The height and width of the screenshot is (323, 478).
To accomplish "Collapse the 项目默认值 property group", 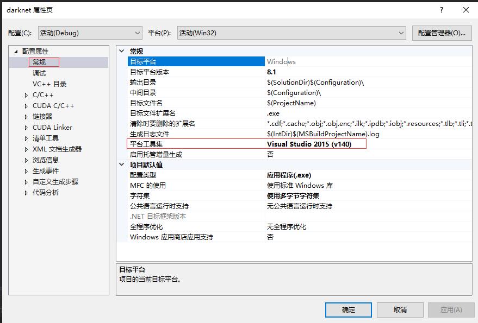I will pyautogui.click(x=123, y=164).
